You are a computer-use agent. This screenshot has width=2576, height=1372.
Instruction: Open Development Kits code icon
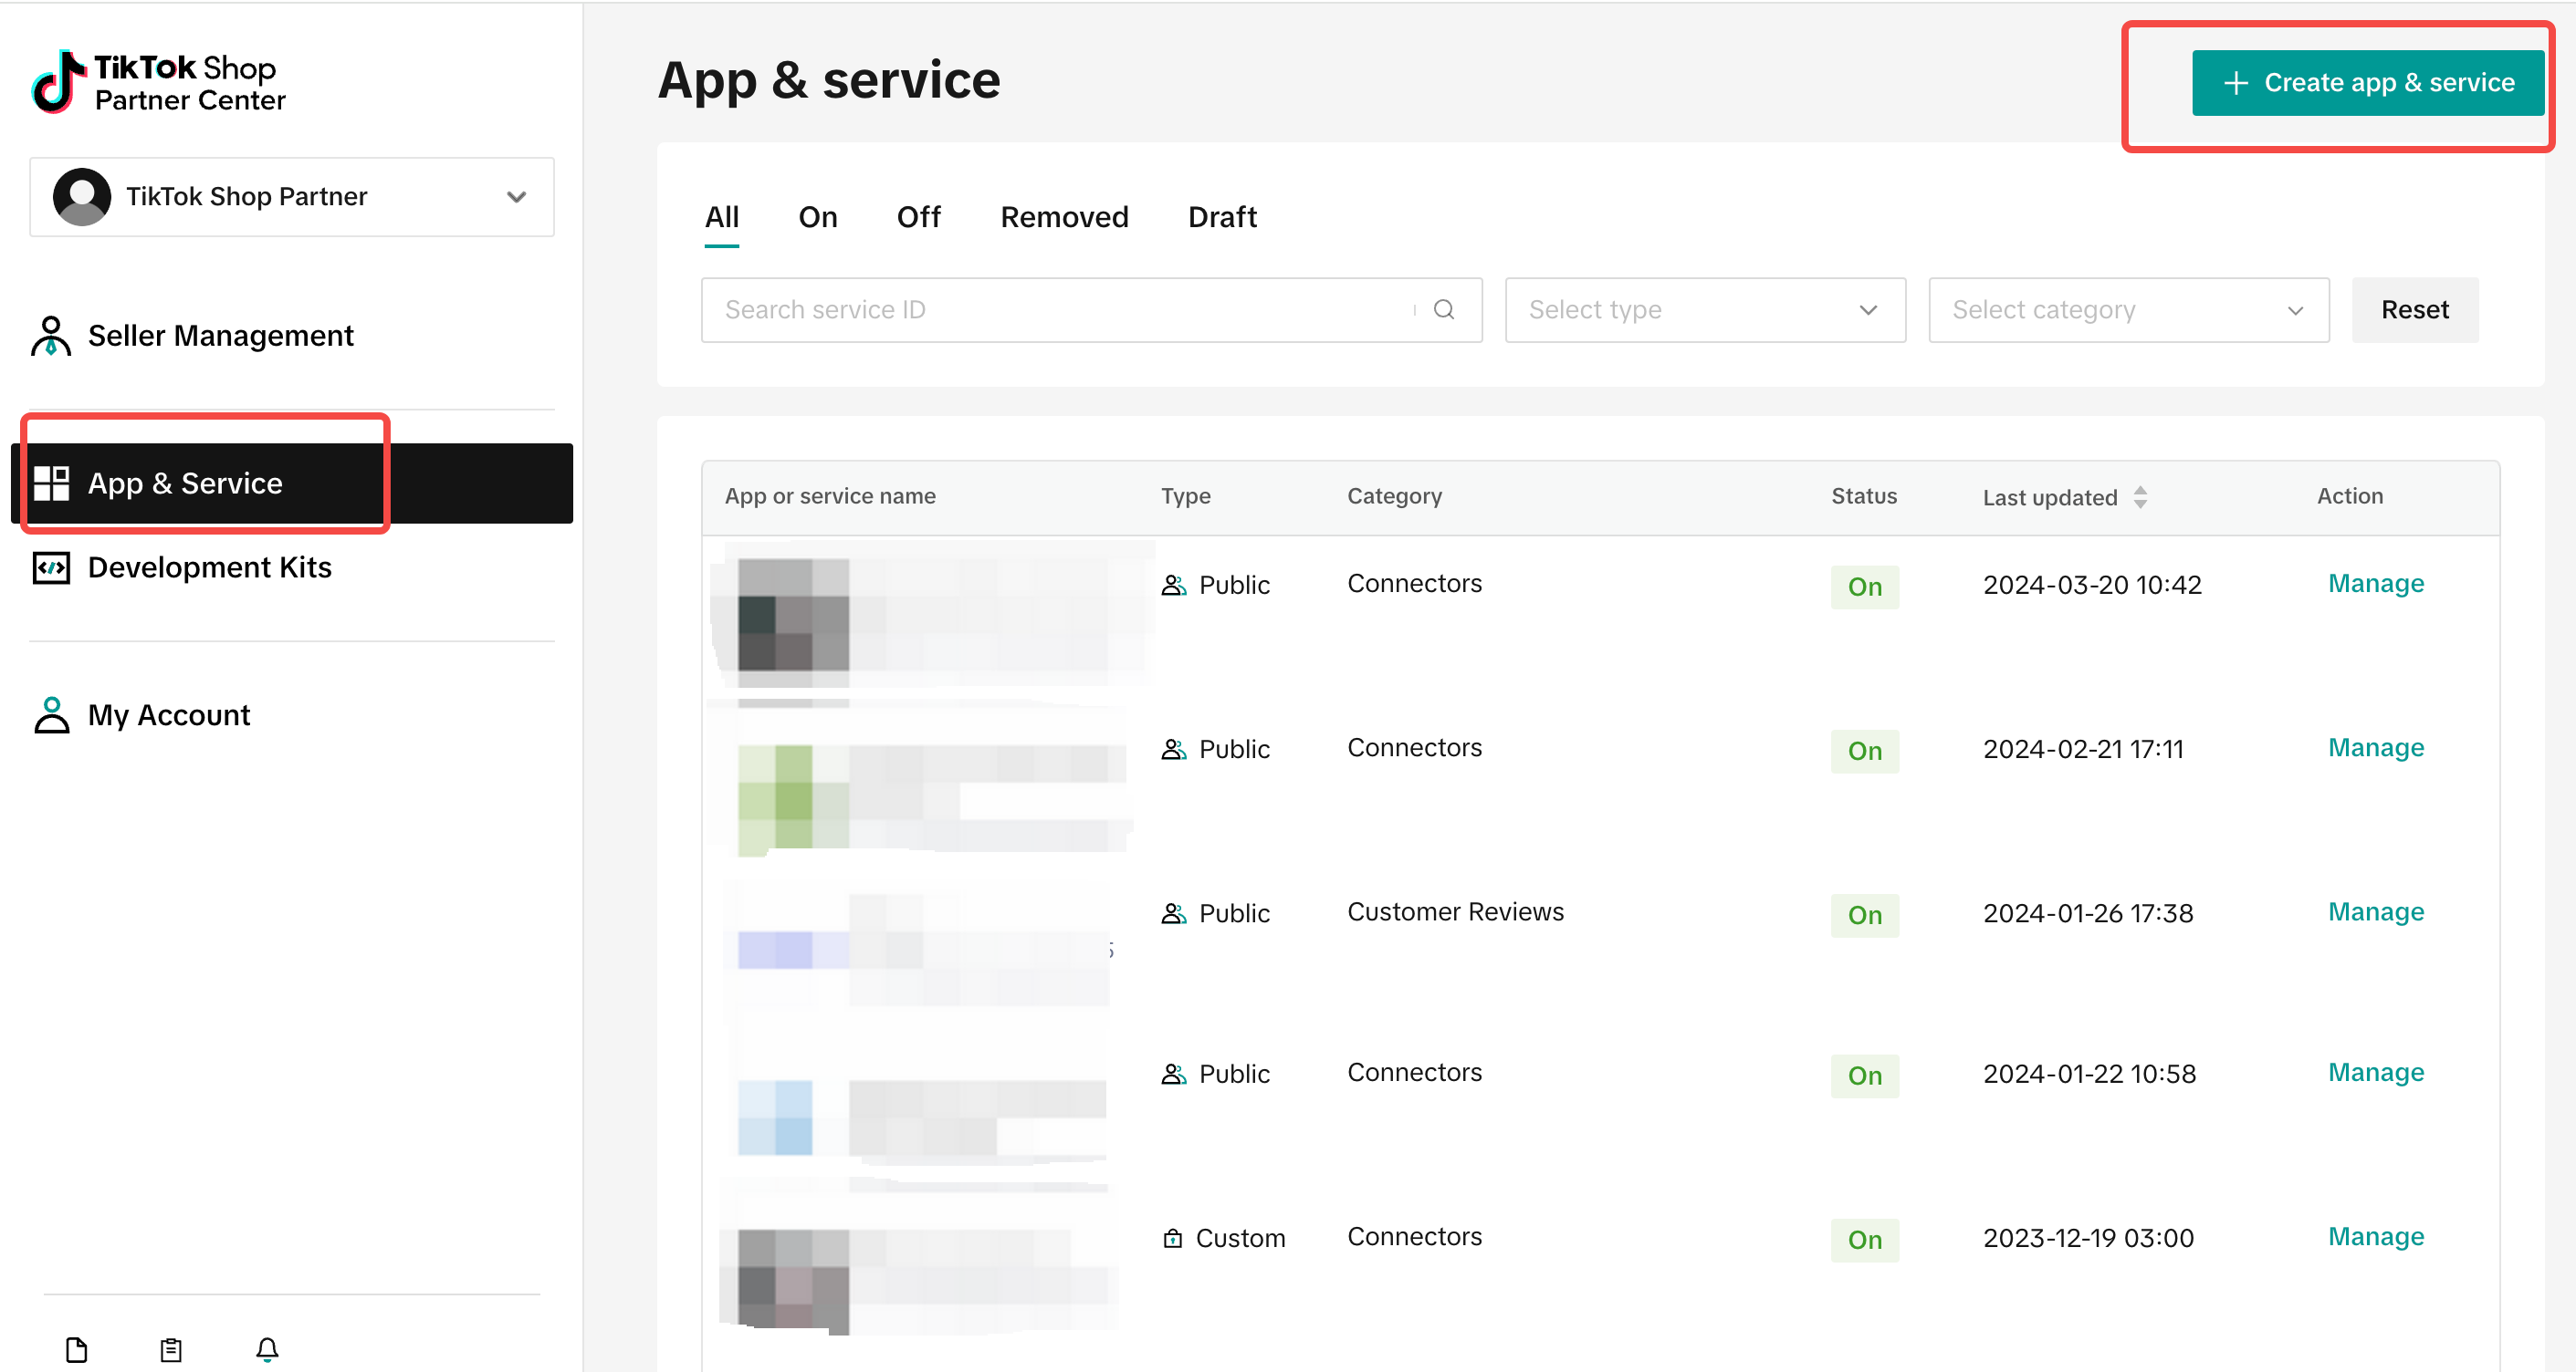pos(51,567)
